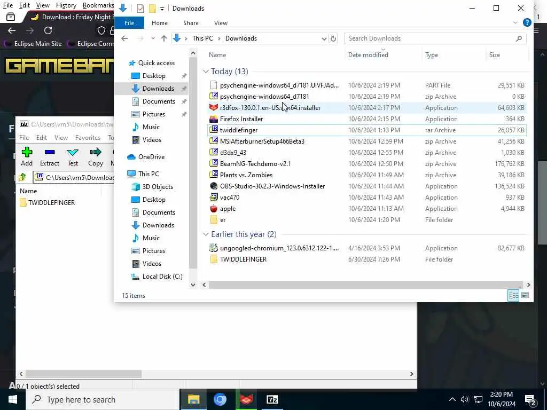Open the Favorites menu in 7-Zip
The width and height of the screenshot is (547, 410).
pyautogui.click(x=88, y=138)
